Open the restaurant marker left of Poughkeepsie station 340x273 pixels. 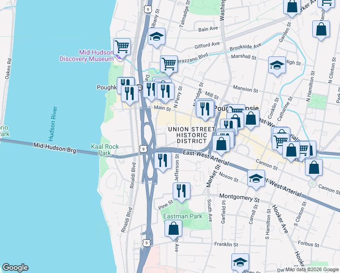pos(130,94)
